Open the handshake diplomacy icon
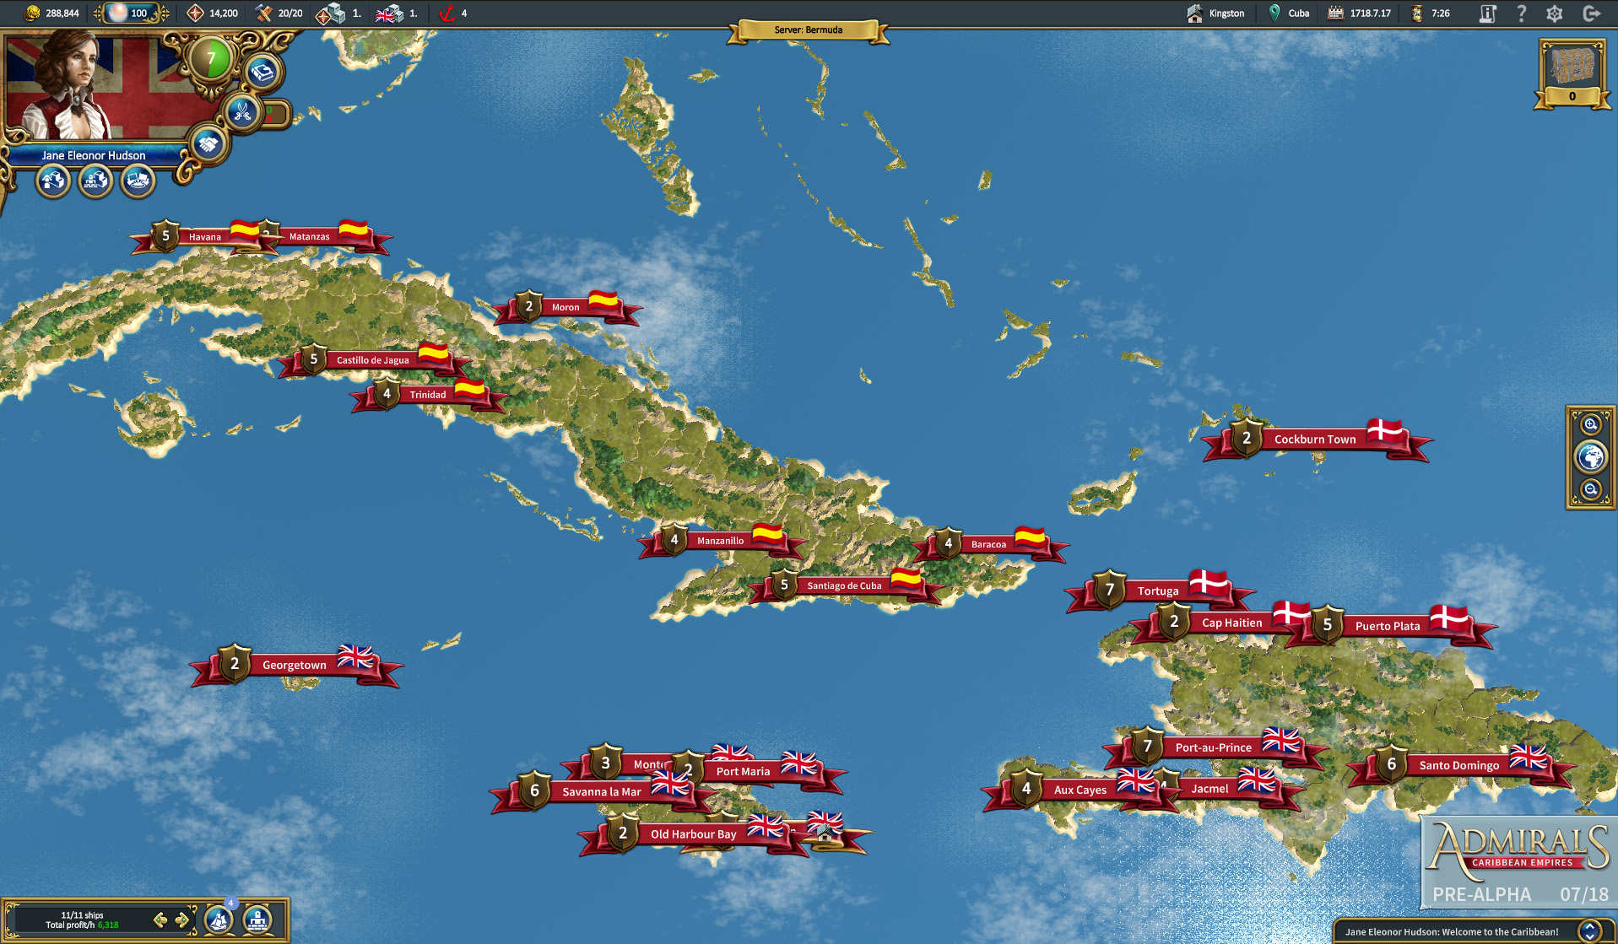The height and width of the screenshot is (944, 1618). tap(208, 143)
